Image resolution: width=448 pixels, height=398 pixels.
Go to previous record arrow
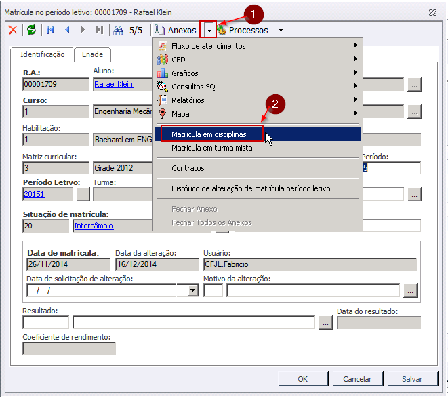tap(67, 30)
